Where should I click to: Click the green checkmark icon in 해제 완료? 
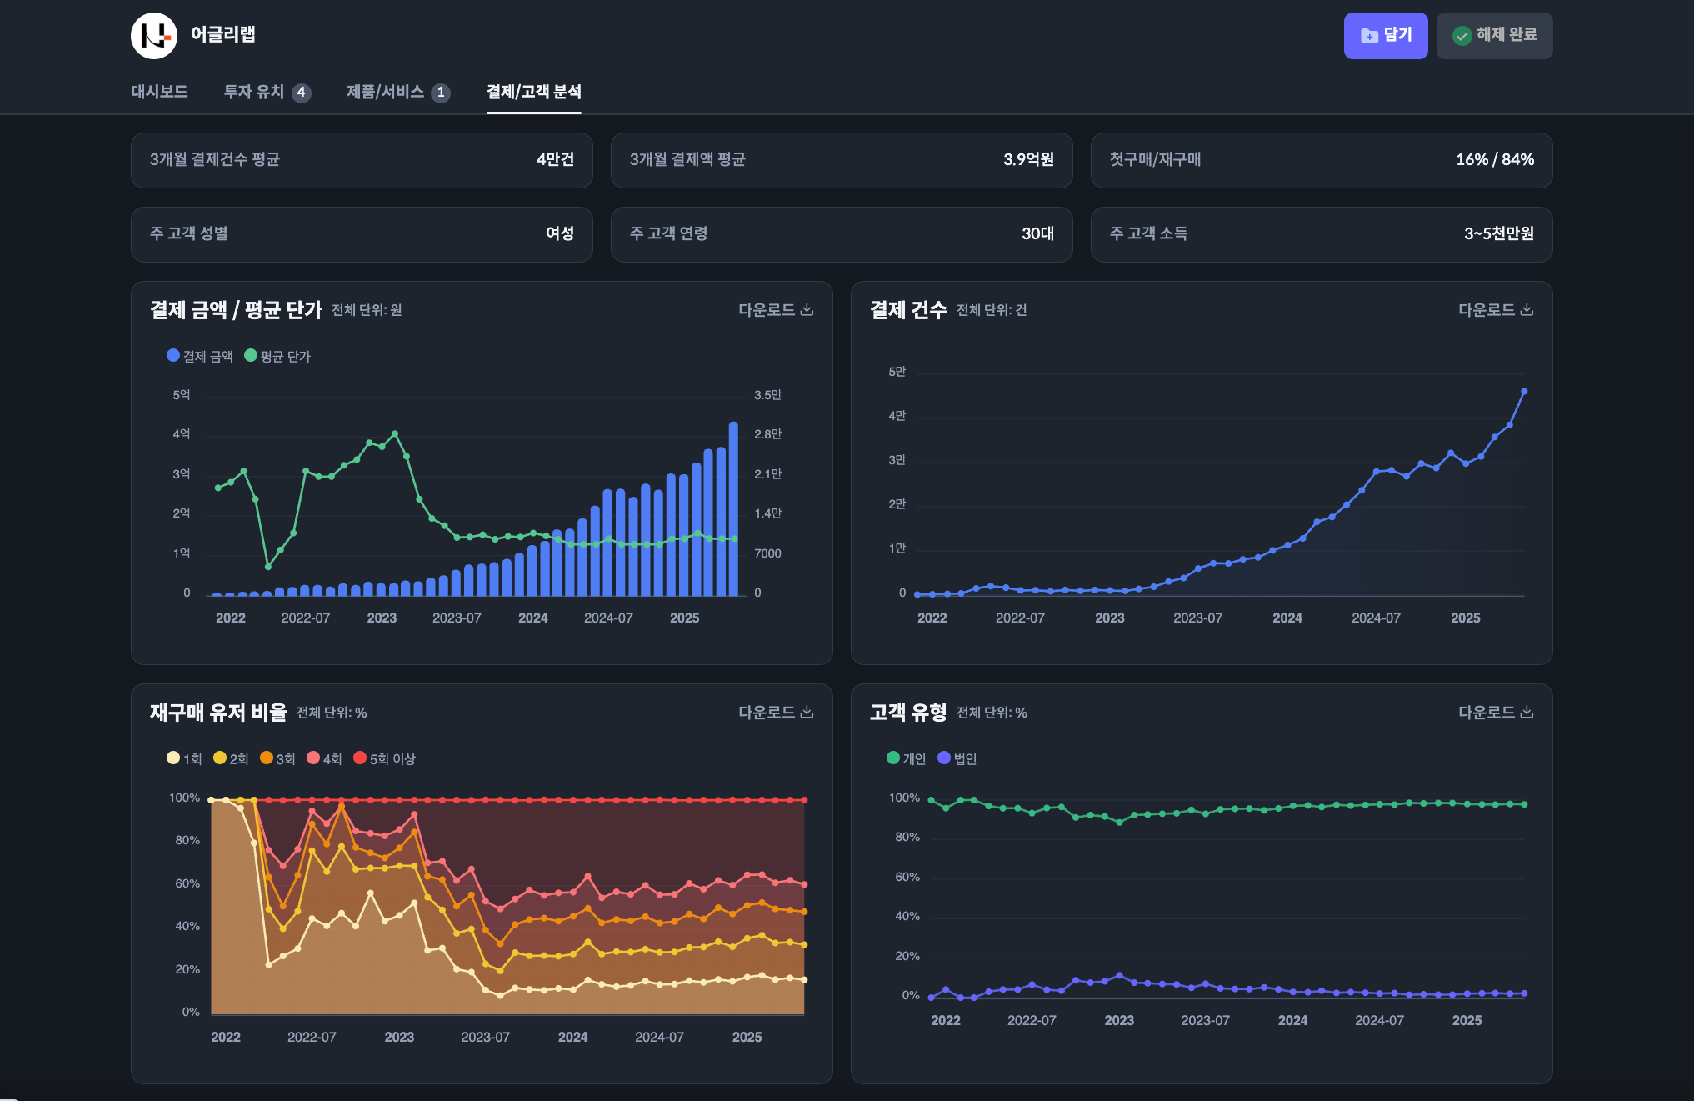point(1462,36)
